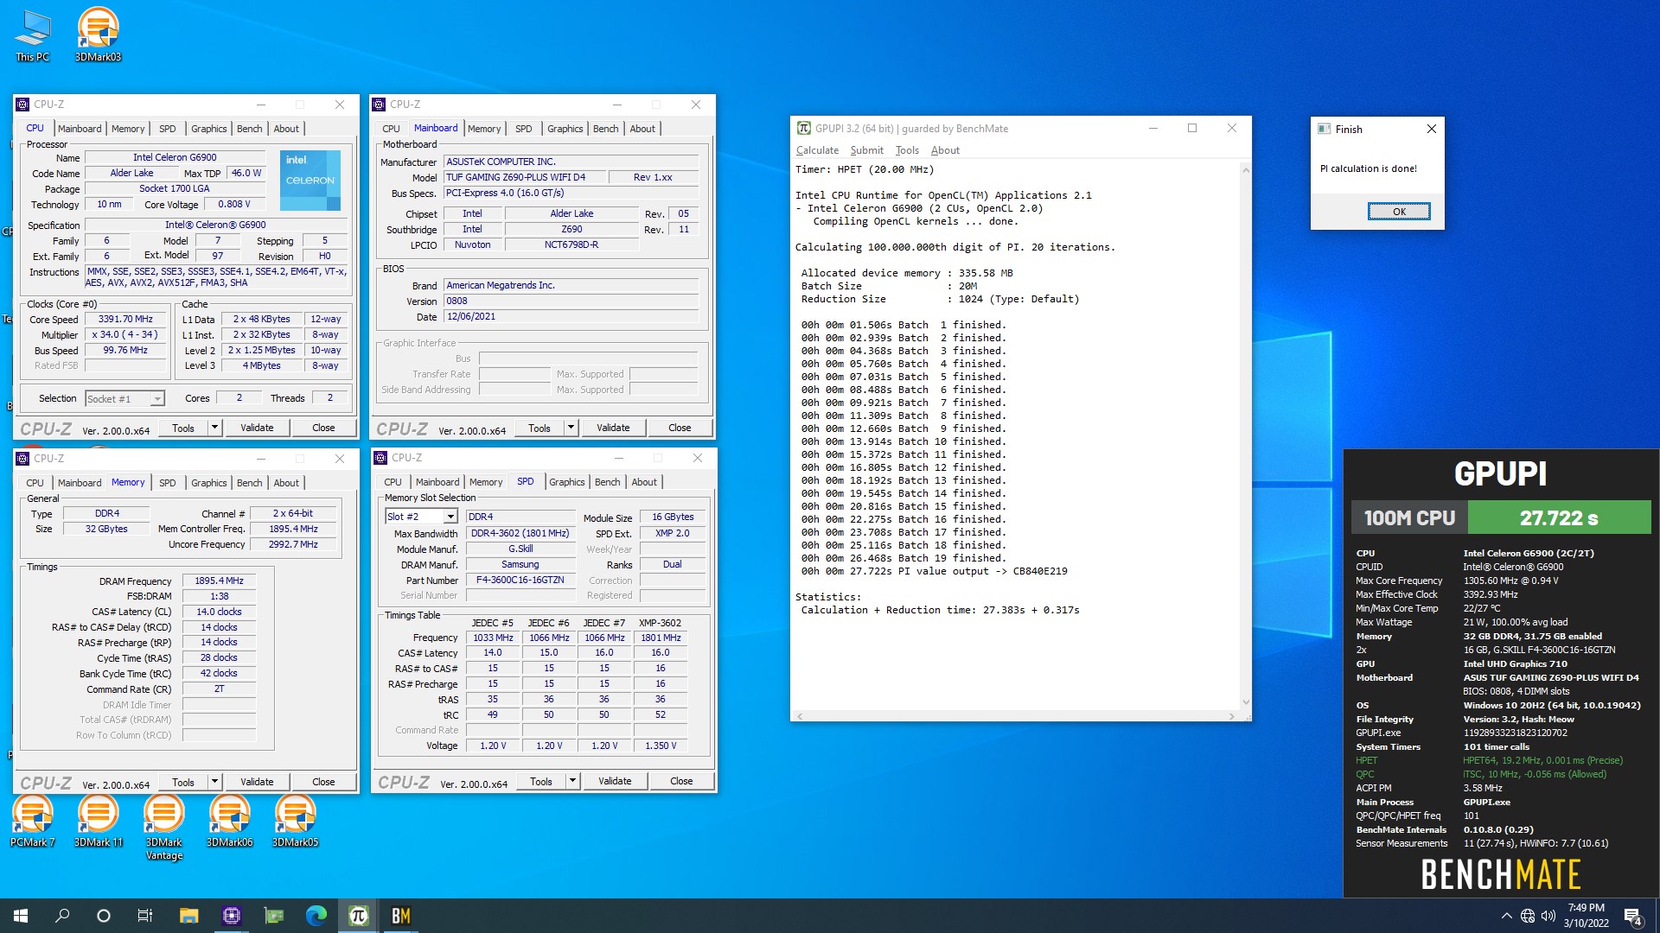1660x933 pixels.
Task: Expand Tools dropdown arrow in Memory window
Action: click(x=214, y=782)
